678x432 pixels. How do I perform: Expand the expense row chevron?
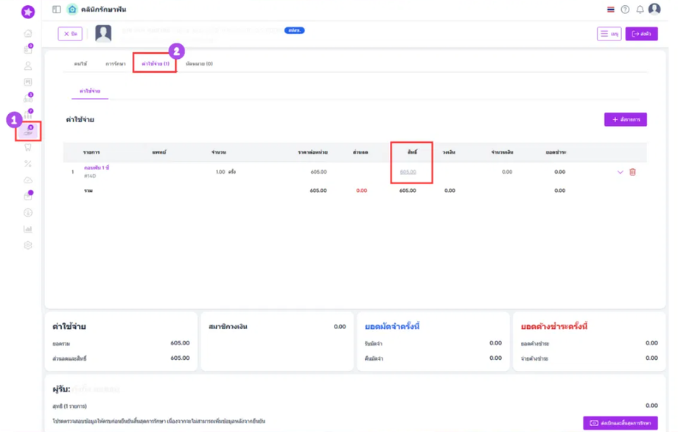(x=620, y=172)
